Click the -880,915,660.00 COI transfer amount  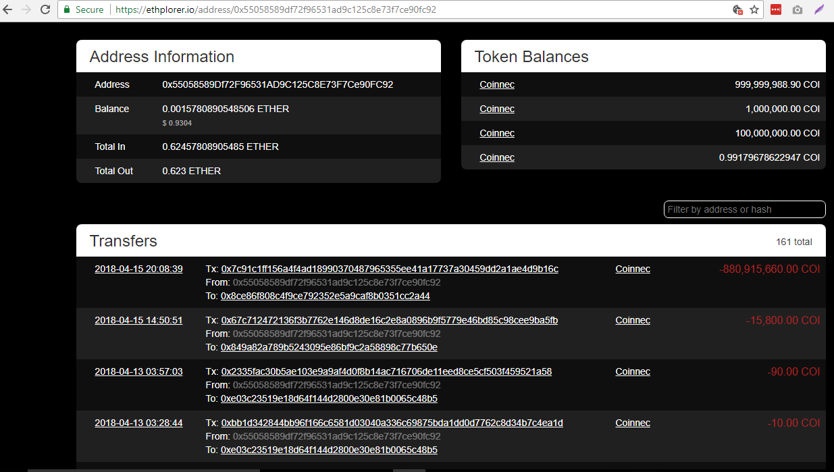click(x=770, y=269)
